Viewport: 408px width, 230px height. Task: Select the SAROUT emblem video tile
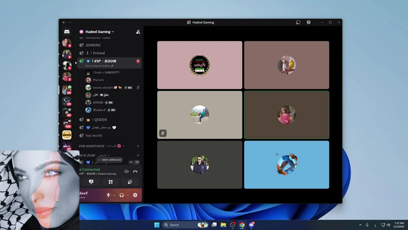200,65
